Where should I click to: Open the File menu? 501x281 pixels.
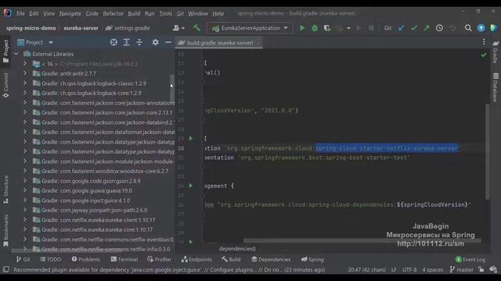tap(21, 13)
